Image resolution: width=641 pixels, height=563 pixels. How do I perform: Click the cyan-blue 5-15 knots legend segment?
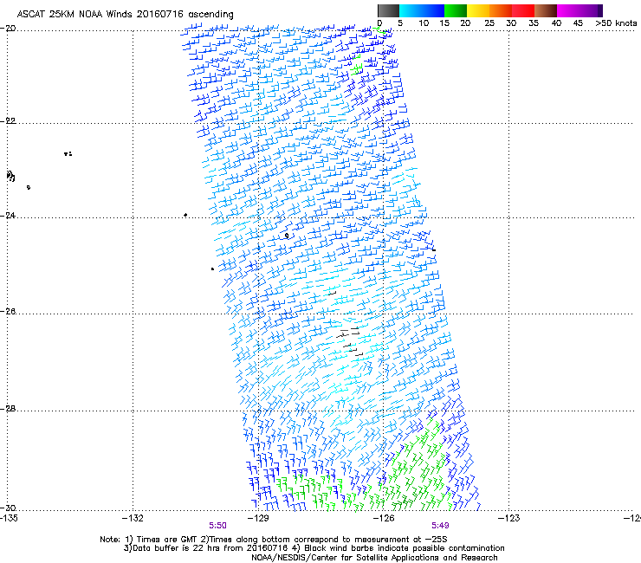point(422,10)
